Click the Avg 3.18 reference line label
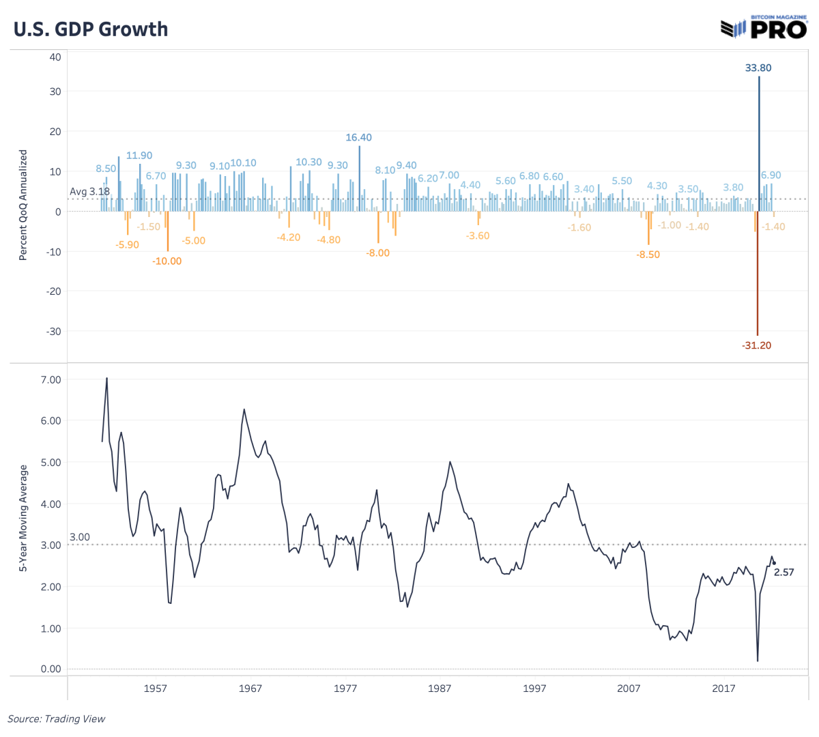819x737 pixels. click(x=89, y=191)
